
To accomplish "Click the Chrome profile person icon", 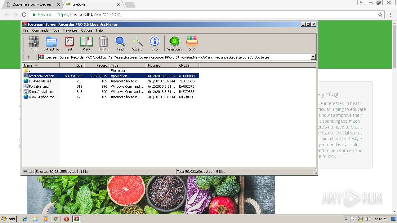I will click(361, 3).
